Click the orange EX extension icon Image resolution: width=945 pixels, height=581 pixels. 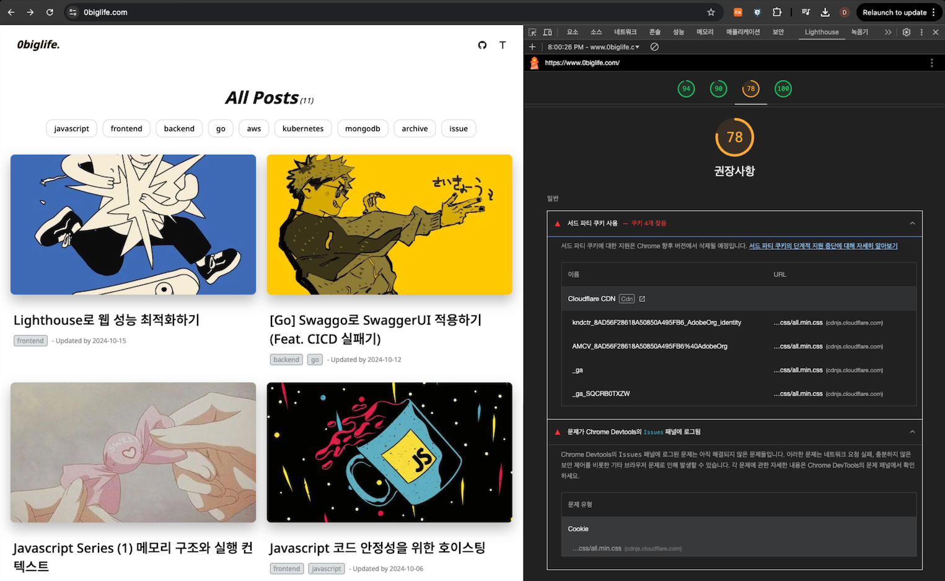(738, 12)
